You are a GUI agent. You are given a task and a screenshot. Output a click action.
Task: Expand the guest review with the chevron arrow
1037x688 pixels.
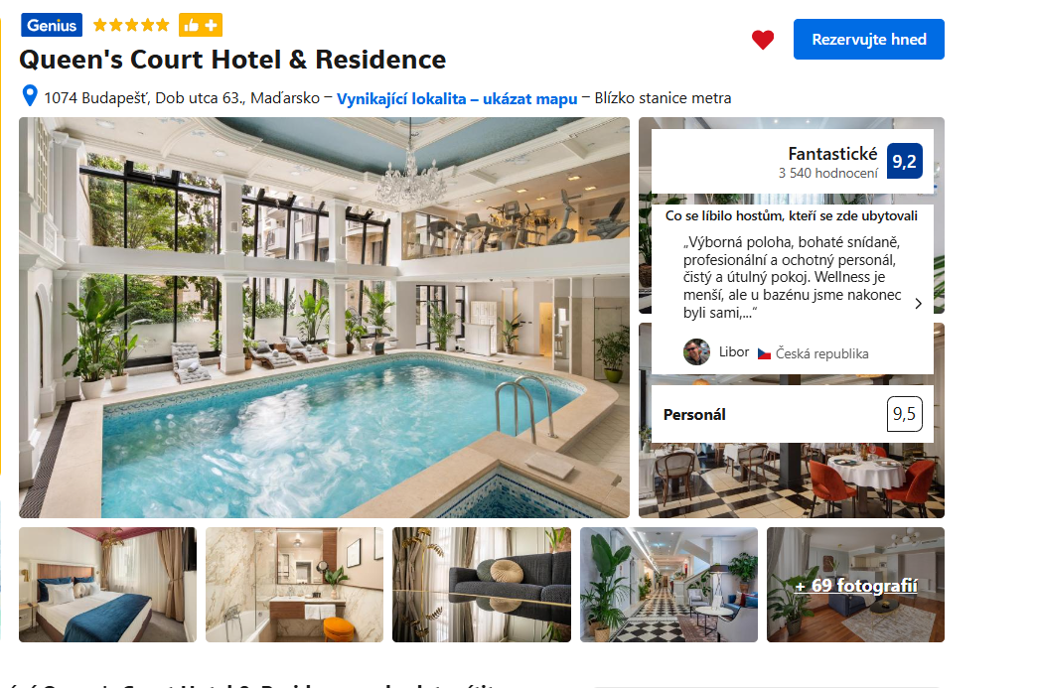point(918,304)
